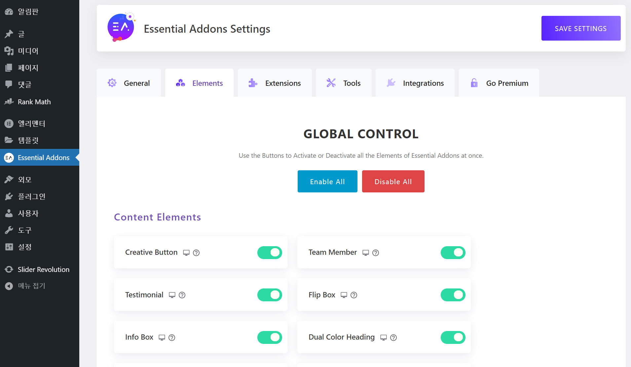Toggle the Creative Button element switch
The width and height of the screenshot is (631, 367).
270,252
